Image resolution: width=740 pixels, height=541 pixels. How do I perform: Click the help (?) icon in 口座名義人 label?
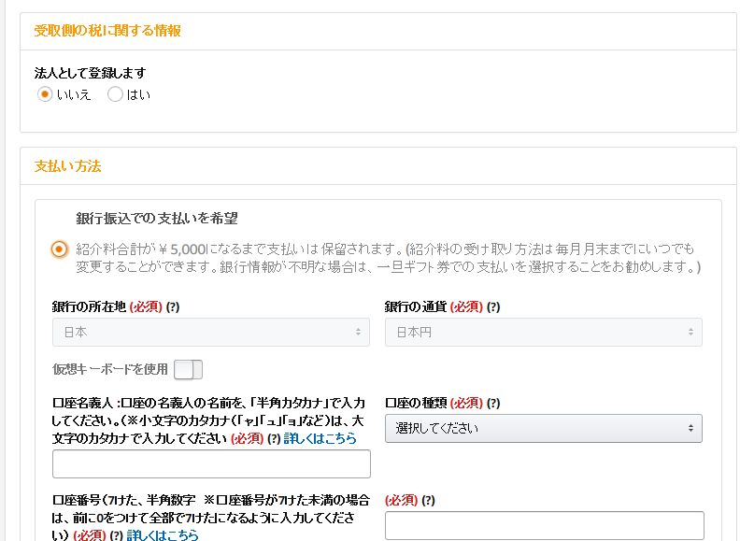274,438
